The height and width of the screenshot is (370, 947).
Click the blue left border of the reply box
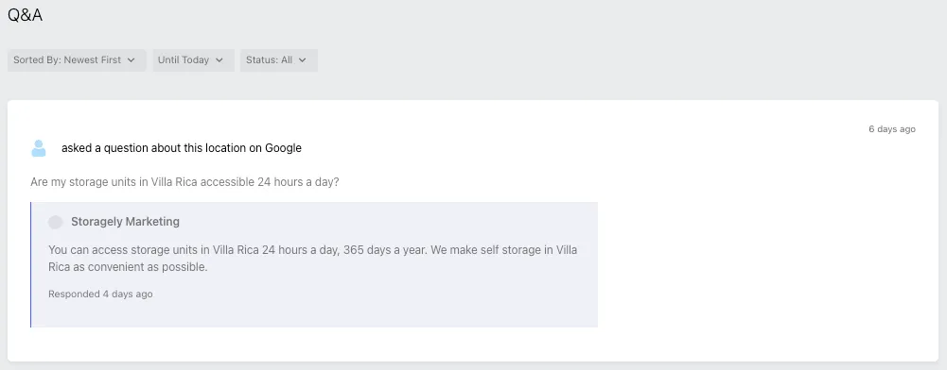31,264
